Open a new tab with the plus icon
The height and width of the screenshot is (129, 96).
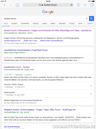[85, 5]
